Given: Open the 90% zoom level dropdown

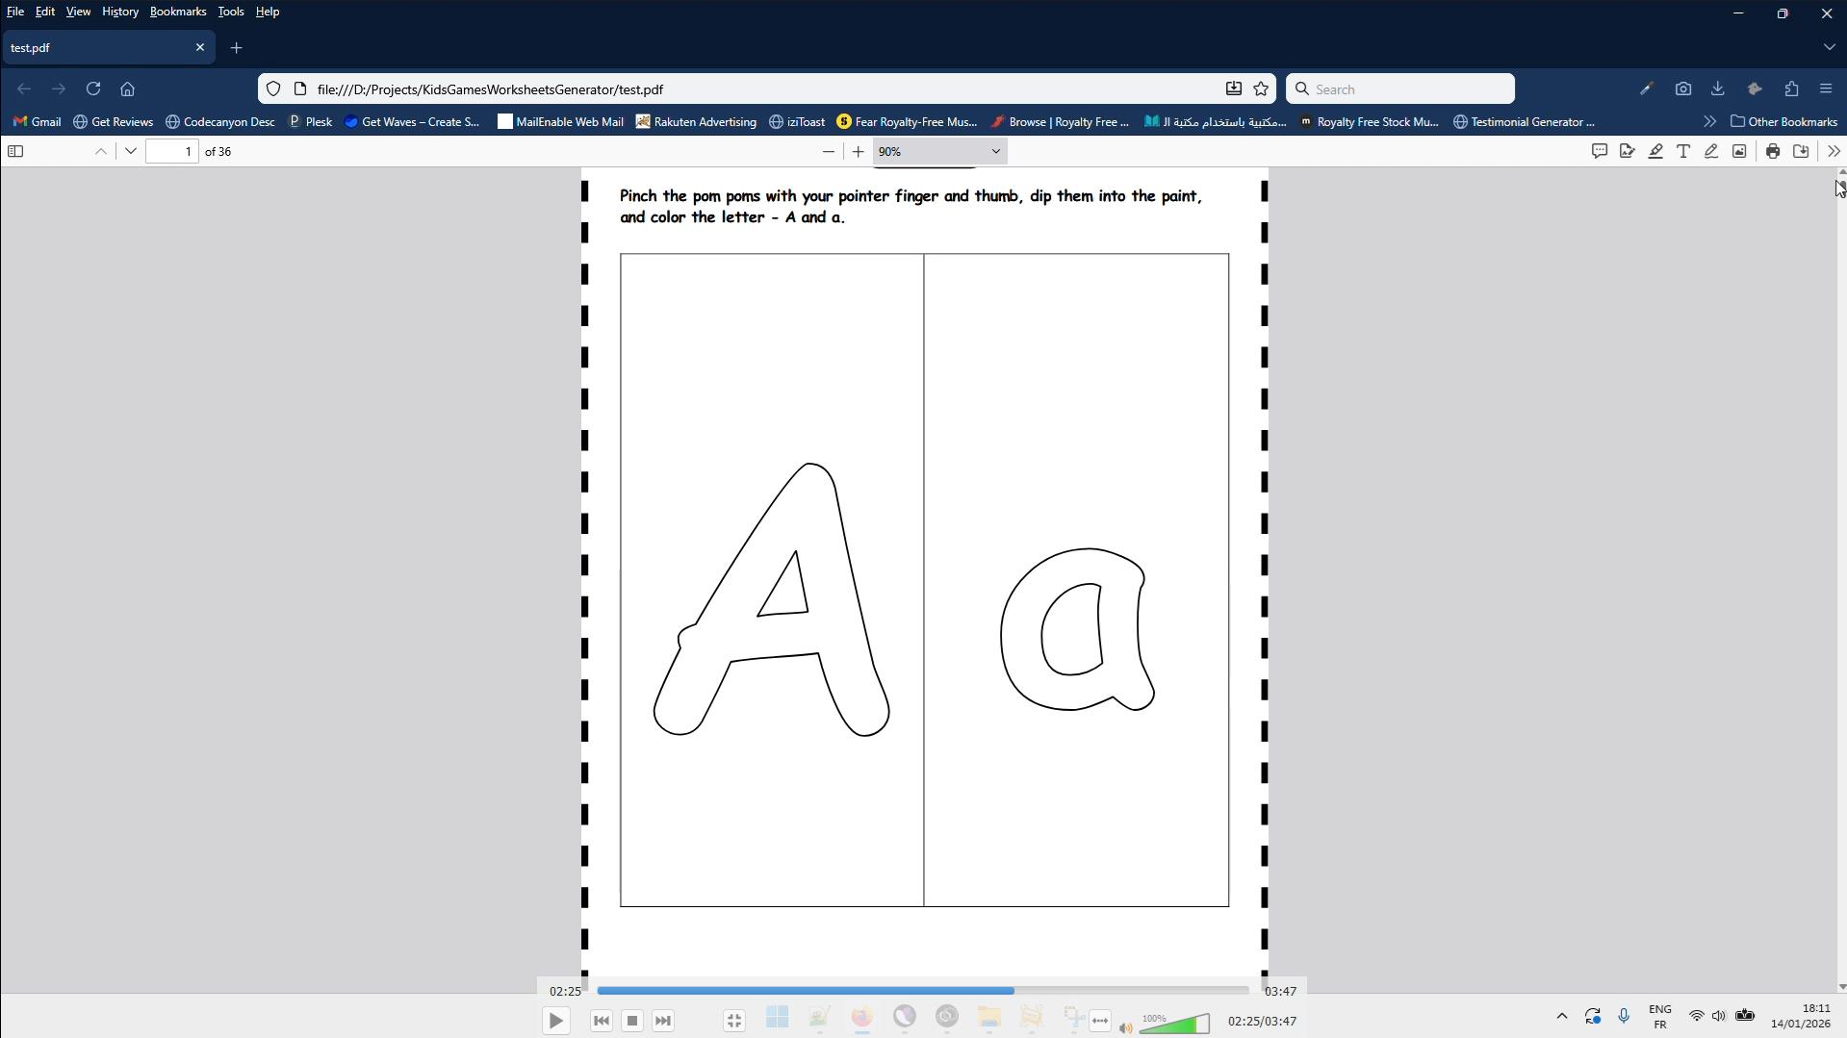Looking at the screenshot, I should click(939, 151).
